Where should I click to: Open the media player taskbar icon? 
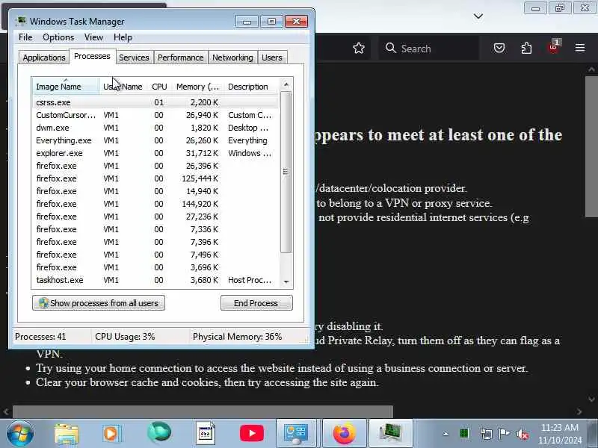pyautogui.click(x=111, y=434)
